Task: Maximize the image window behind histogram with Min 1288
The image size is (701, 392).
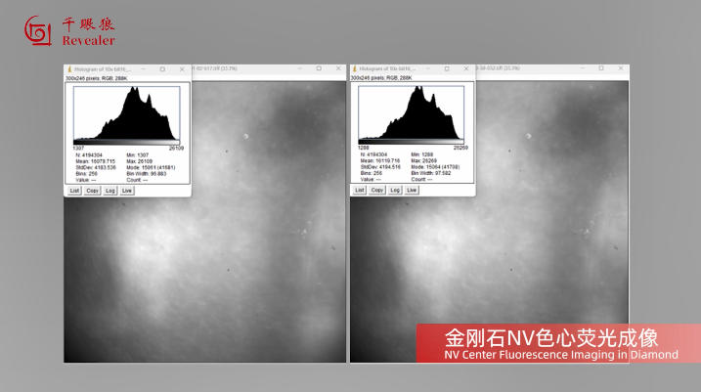Action: 601,68
